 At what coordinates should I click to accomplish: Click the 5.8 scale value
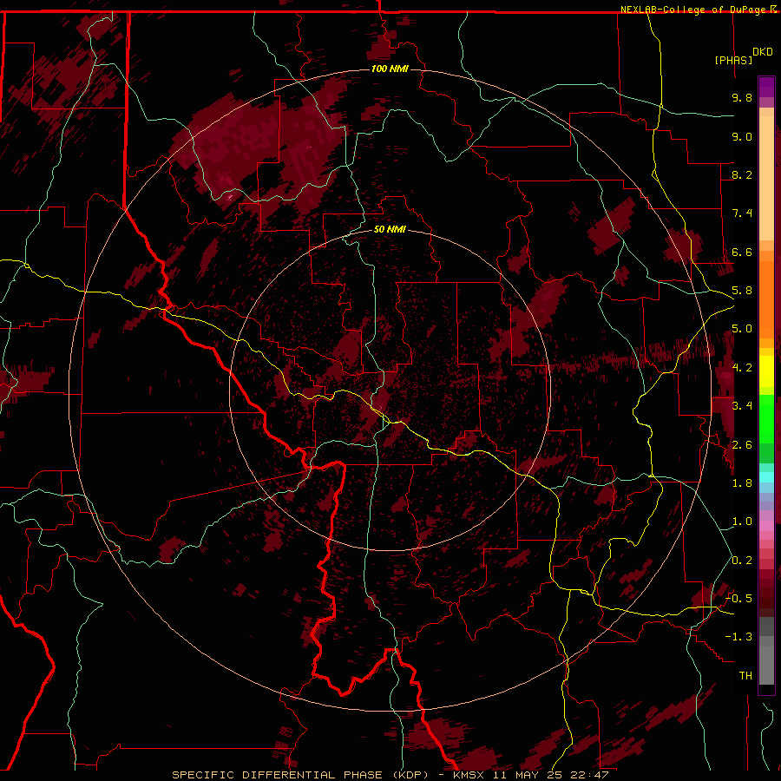[742, 291]
